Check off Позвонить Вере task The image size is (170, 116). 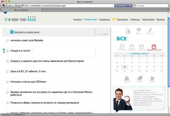pyautogui.click(x=7, y=103)
